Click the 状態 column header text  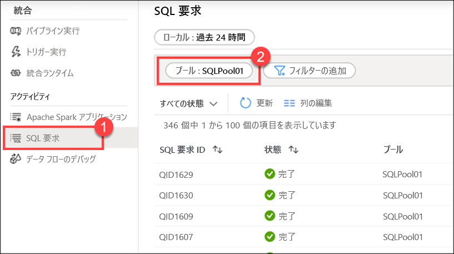tap(272, 150)
